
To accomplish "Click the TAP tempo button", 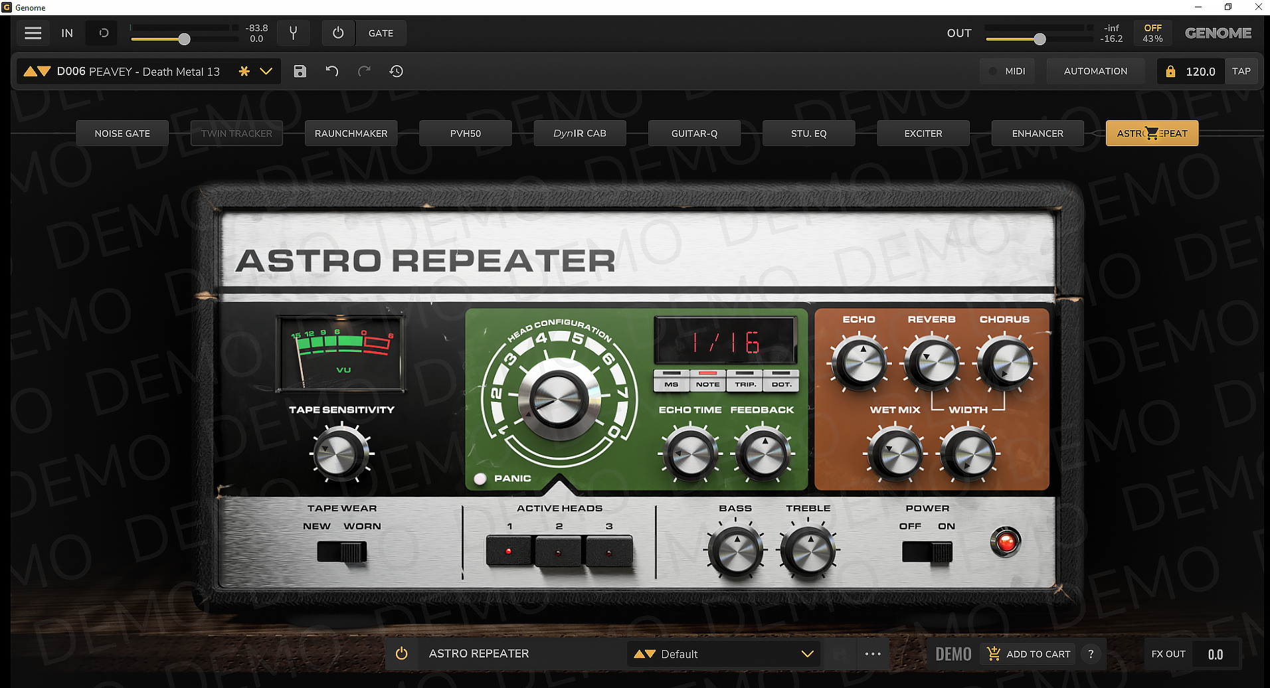I will tap(1241, 71).
